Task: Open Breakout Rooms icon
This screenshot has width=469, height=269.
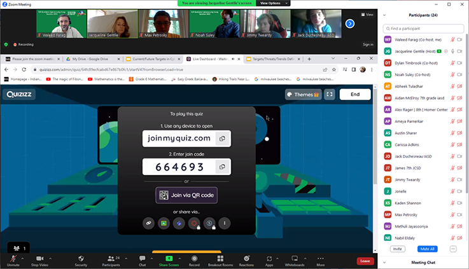Action: tap(220, 258)
